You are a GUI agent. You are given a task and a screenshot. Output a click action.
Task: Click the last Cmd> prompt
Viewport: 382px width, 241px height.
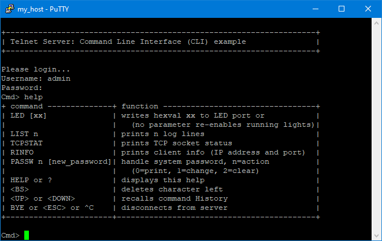(10, 235)
